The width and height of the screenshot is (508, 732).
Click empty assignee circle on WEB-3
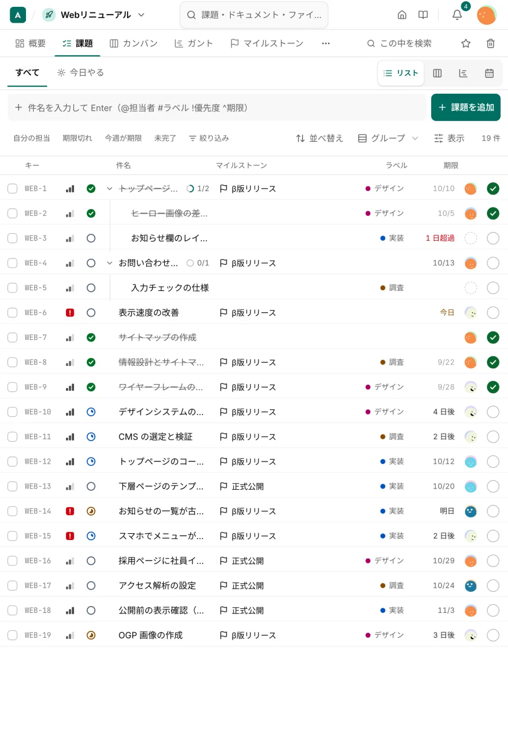click(x=470, y=238)
